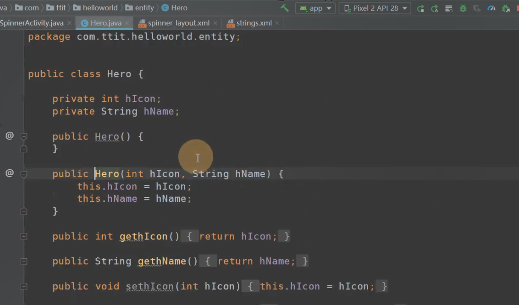Screen dimensions: 519x305
Task: Click the Run with Coverage icon
Action: pos(477,8)
